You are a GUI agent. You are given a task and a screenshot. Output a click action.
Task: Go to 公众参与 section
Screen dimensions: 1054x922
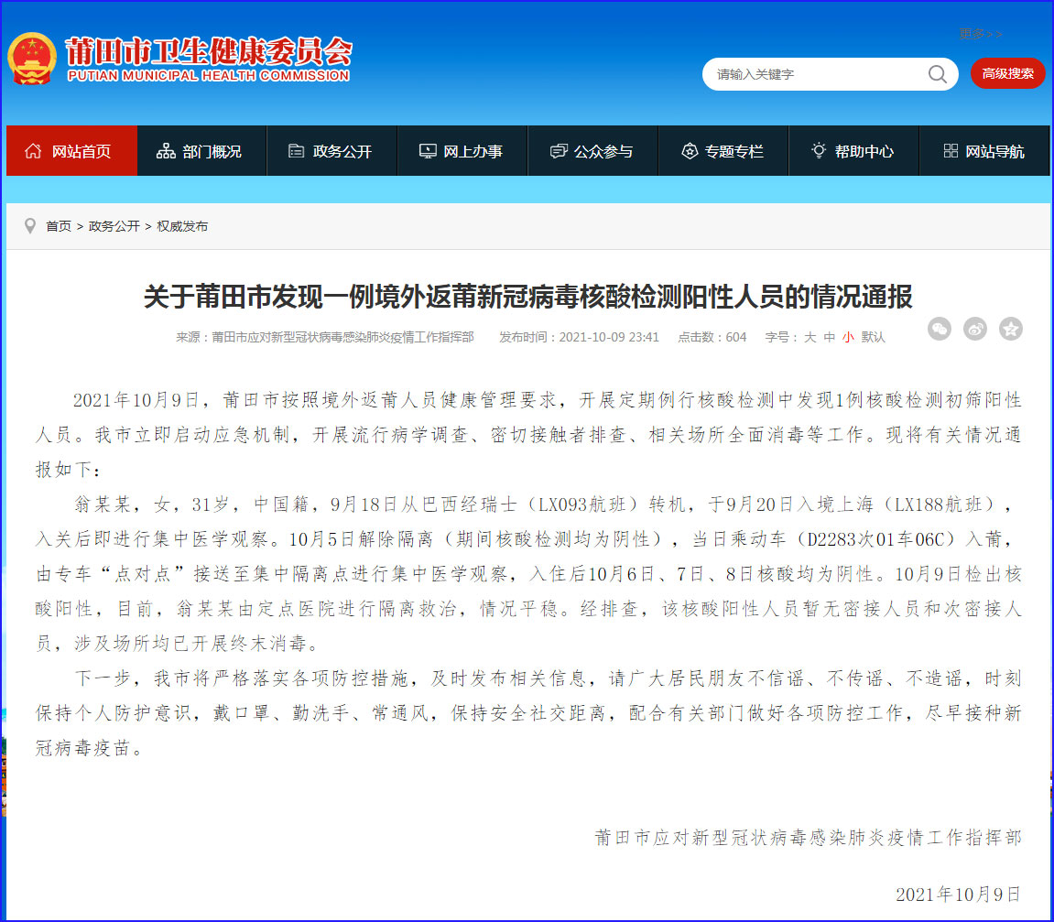592,151
